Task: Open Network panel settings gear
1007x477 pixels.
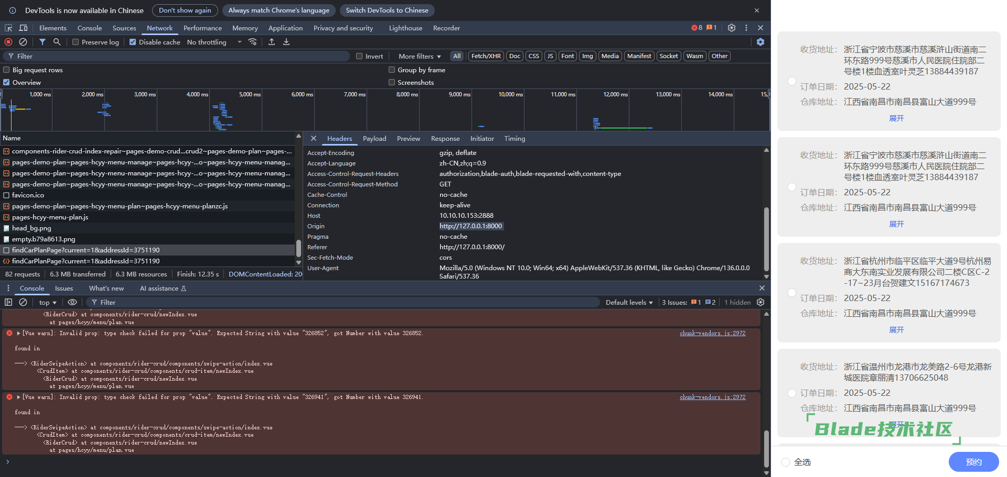Action: (760, 42)
